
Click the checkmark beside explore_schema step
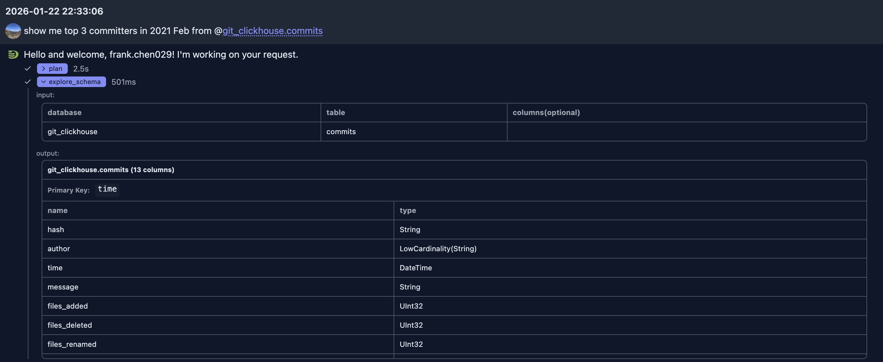point(27,82)
